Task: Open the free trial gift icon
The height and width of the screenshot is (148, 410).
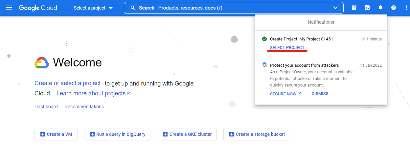Action: 354,8
